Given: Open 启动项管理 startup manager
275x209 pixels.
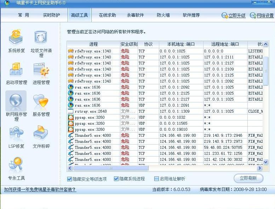Looking at the screenshot, I should pos(16,73).
